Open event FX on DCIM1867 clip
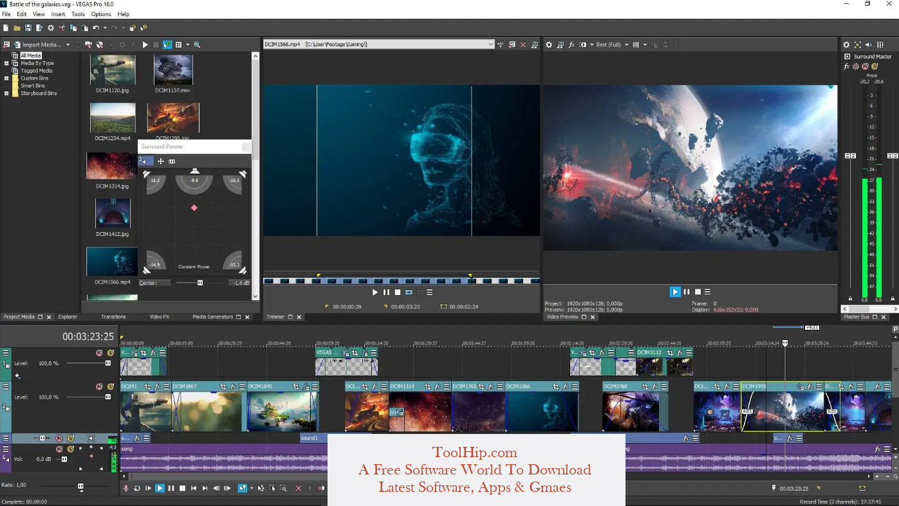The image size is (899, 506). 233,386
